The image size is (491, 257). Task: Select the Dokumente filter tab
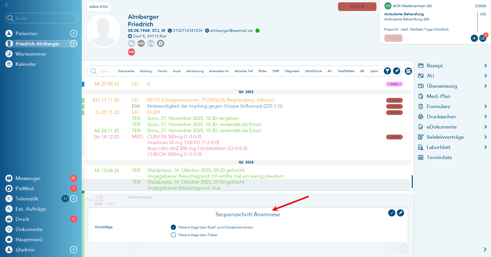(x=126, y=71)
